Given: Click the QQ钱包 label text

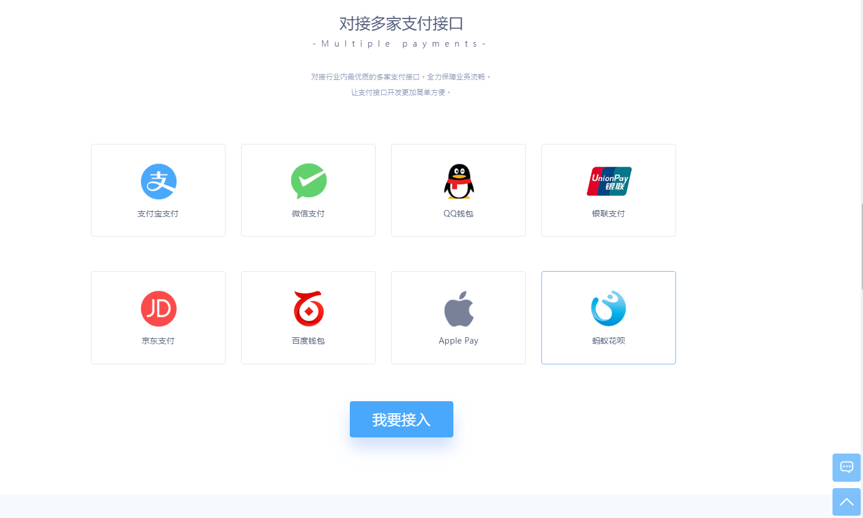Looking at the screenshot, I should 459,214.
